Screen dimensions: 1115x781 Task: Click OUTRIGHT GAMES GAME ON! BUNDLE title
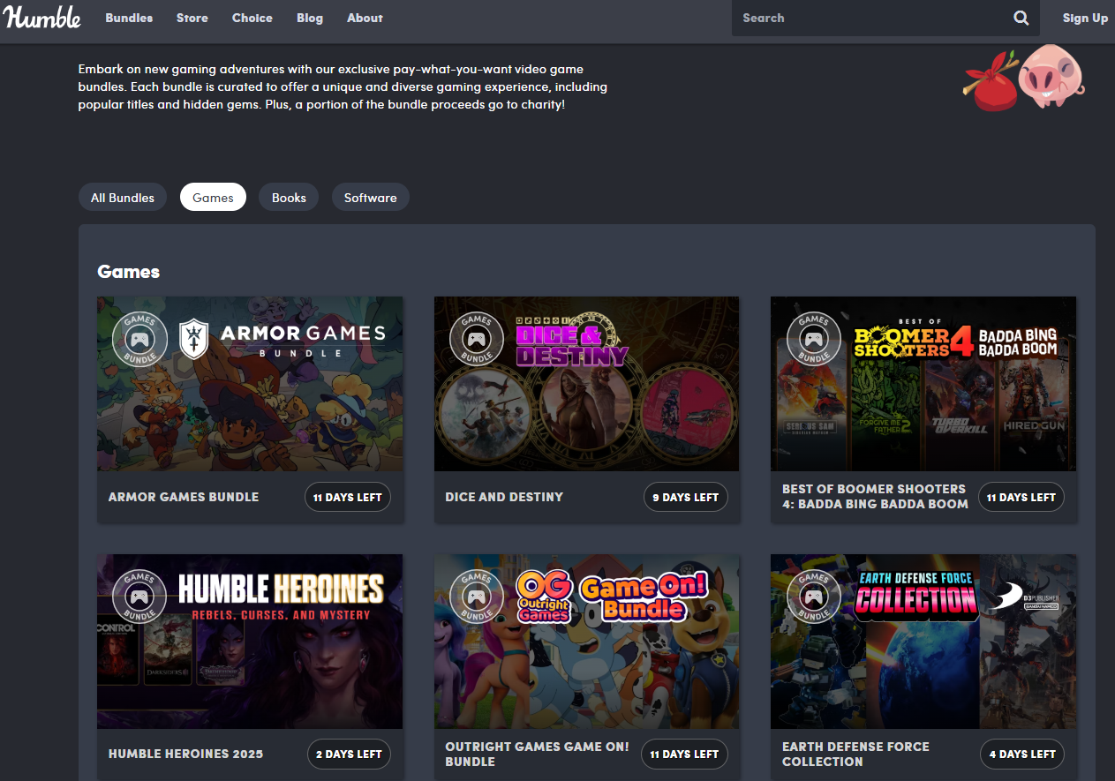click(x=537, y=754)
